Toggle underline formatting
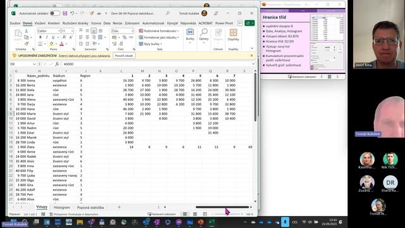The height and width of the screenshot is (228, 405). (x=53, y=37)
